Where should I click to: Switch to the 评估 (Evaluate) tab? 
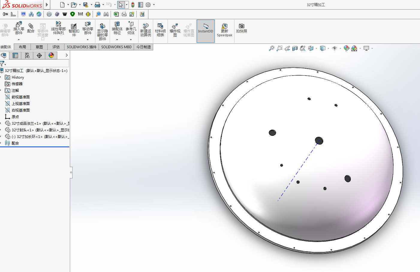(56, 47)
